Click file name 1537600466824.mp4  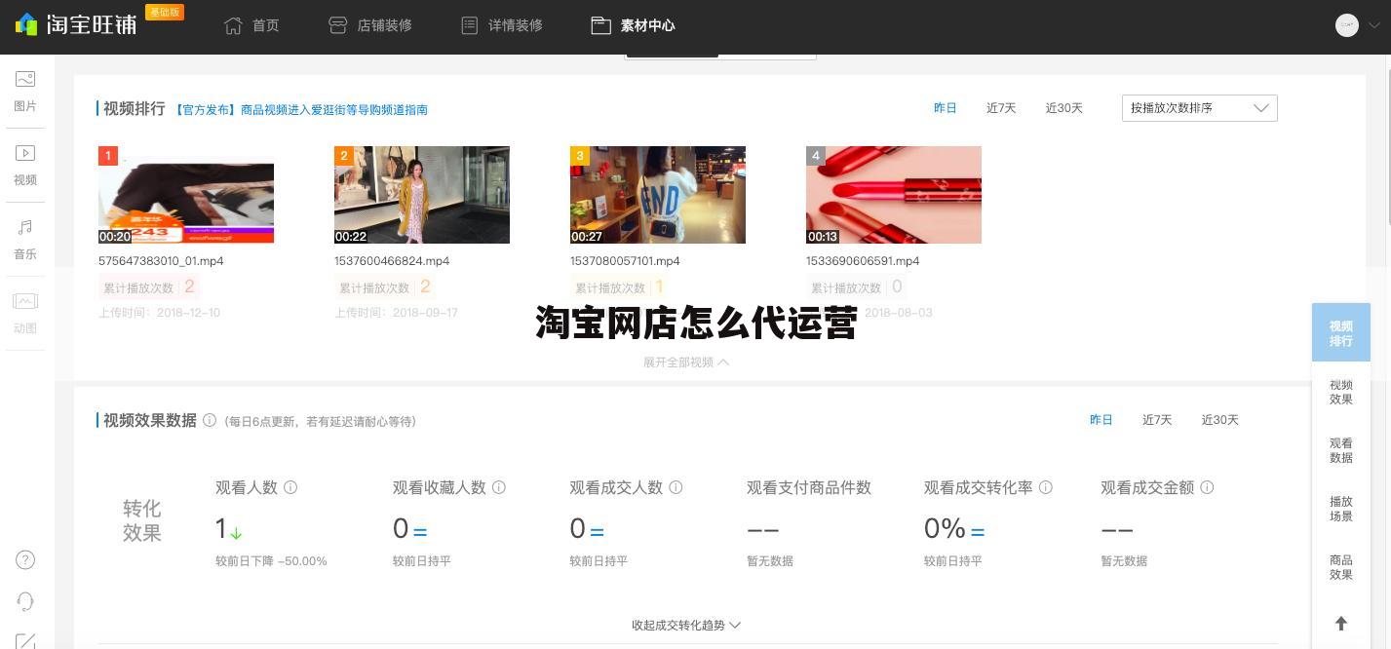[392, 261]
